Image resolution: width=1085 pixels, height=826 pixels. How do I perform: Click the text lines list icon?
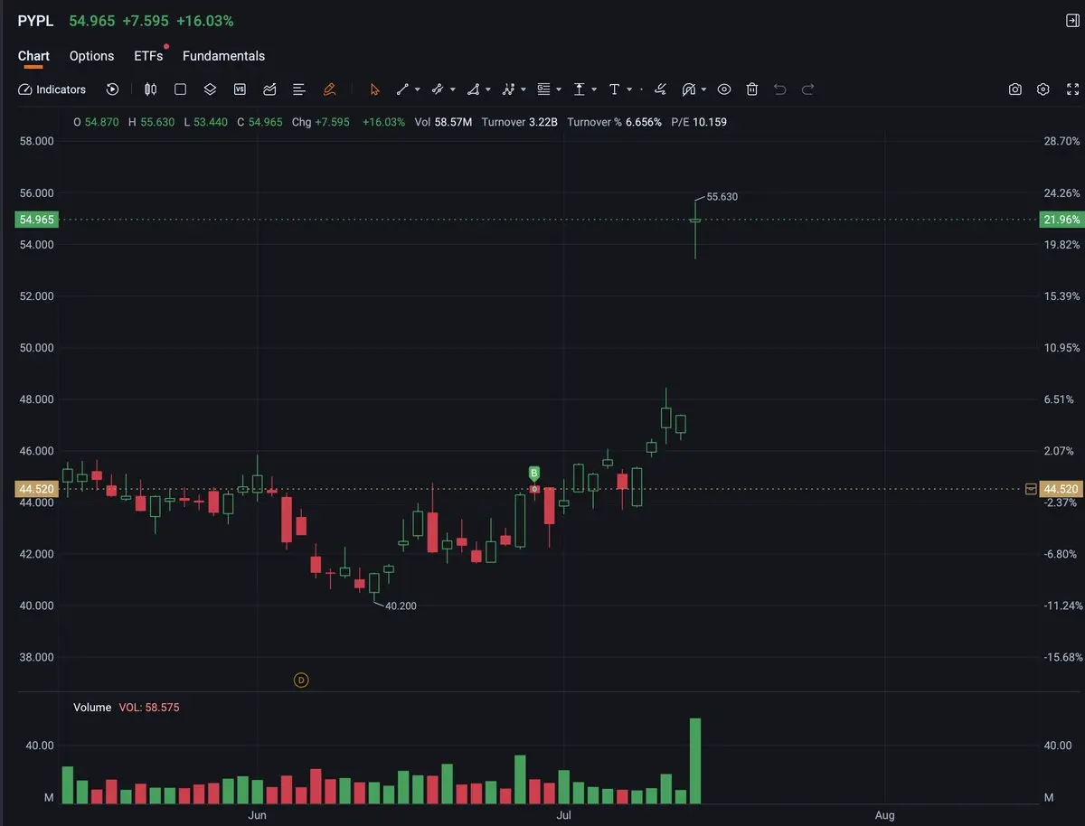(299, 89)
